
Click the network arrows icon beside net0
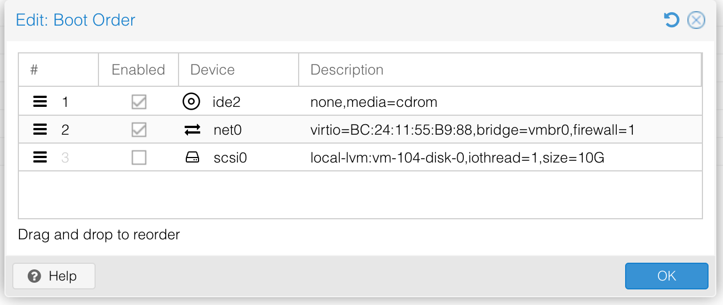point(192,130)
